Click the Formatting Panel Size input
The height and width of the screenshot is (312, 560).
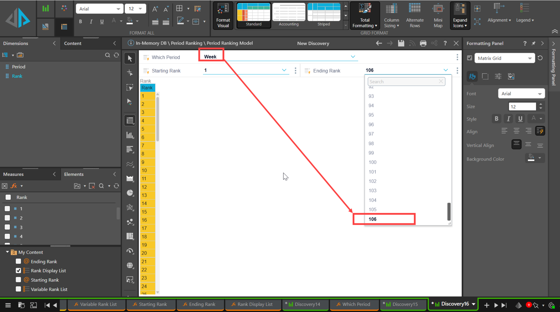pos(522,107)
